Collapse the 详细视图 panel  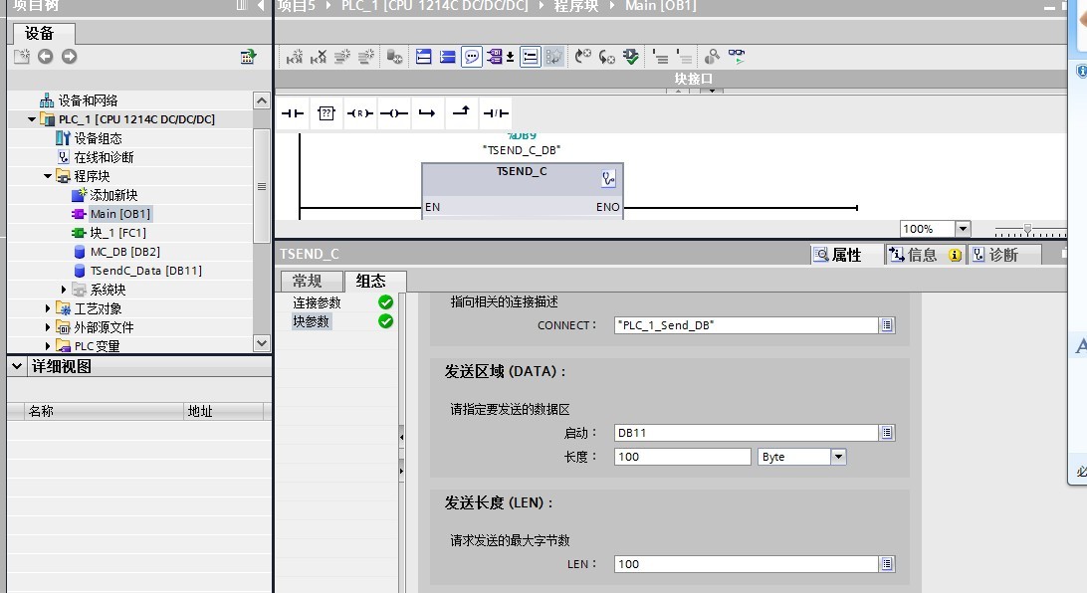click(x=17, y=366)
